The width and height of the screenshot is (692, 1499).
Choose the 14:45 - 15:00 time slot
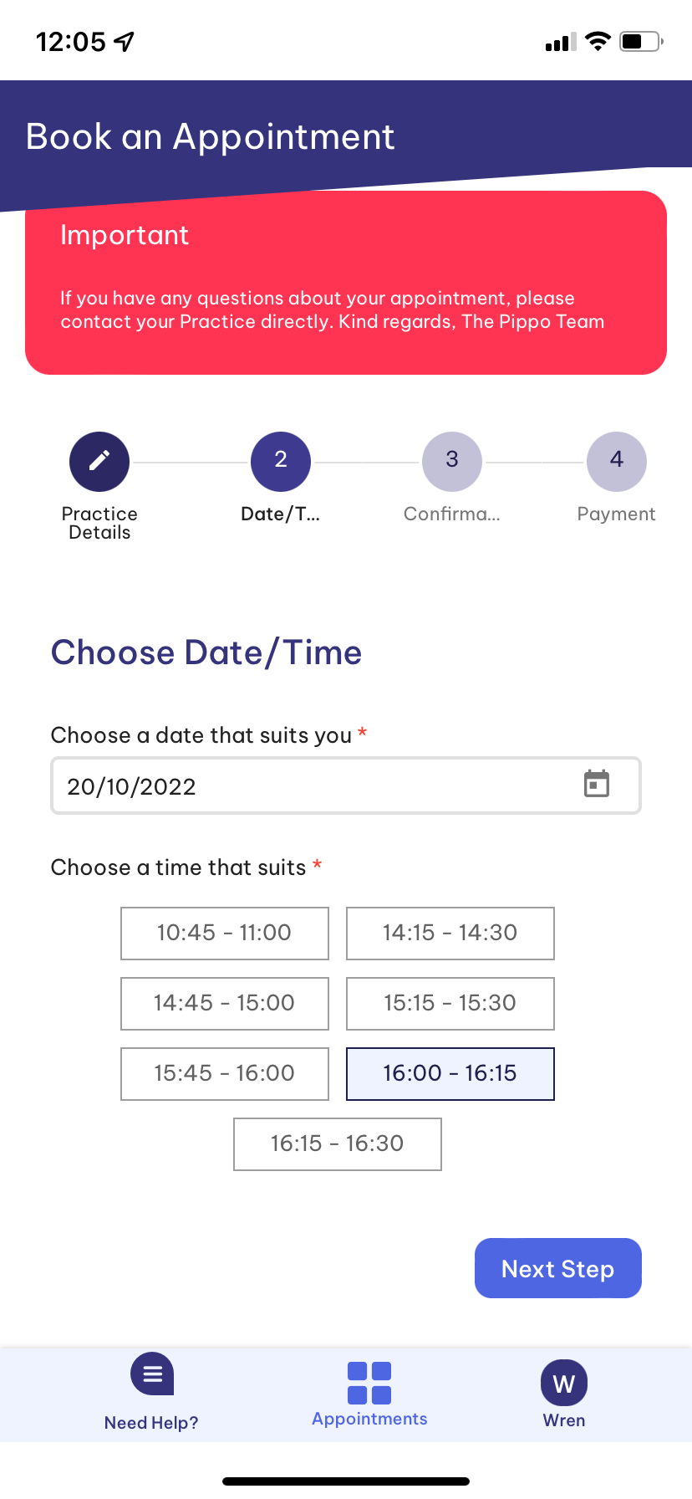point(225,1003)
